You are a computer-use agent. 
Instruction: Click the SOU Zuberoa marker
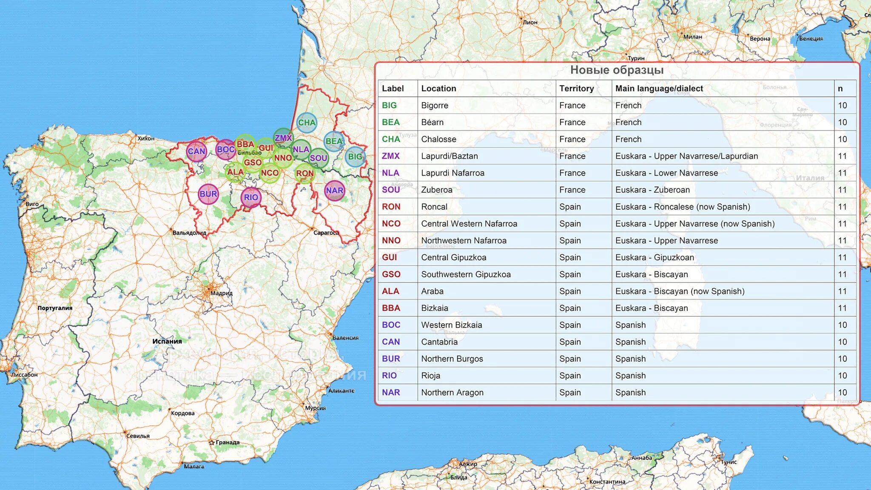click(318, 158)
